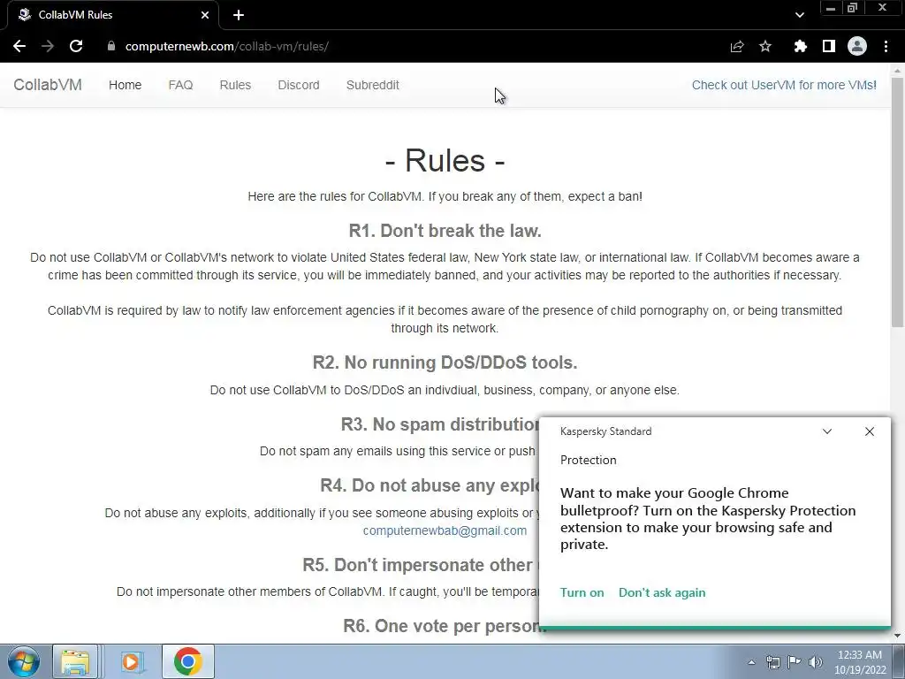Screen dimensions: 905x679
Task: Collapse the Kaspersky popup with chevron
Action: tap(827, 431)
